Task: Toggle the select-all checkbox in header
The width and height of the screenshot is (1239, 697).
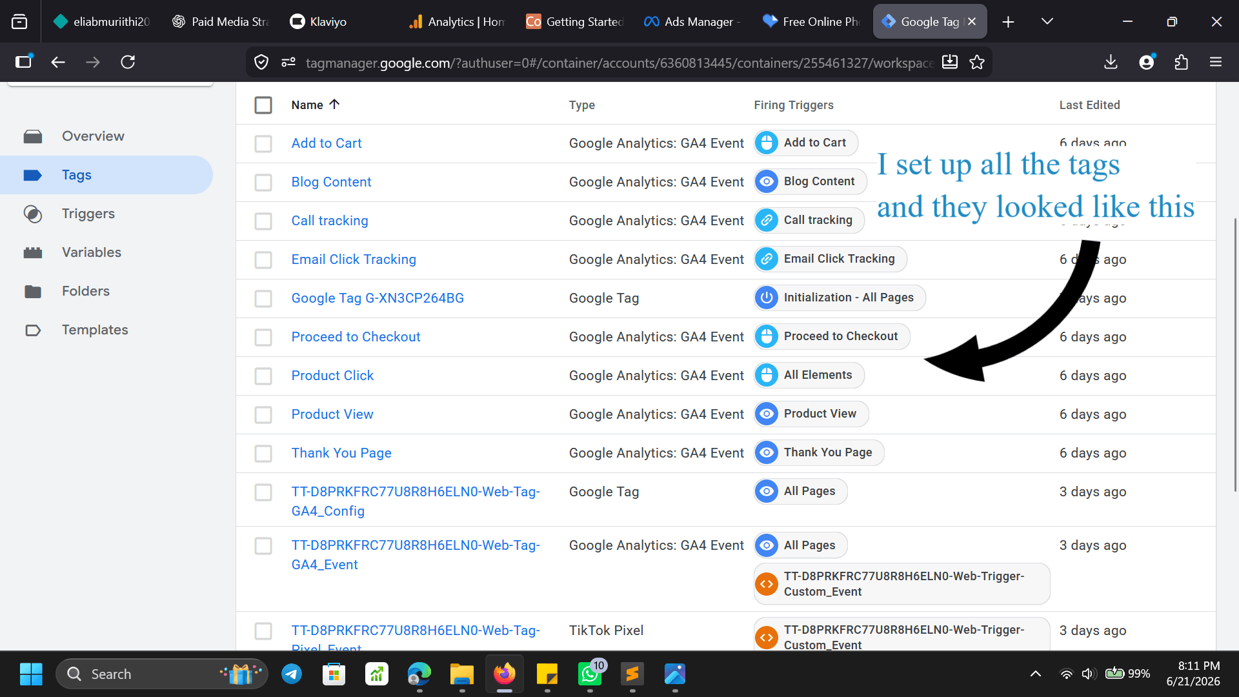Action: 263,105
